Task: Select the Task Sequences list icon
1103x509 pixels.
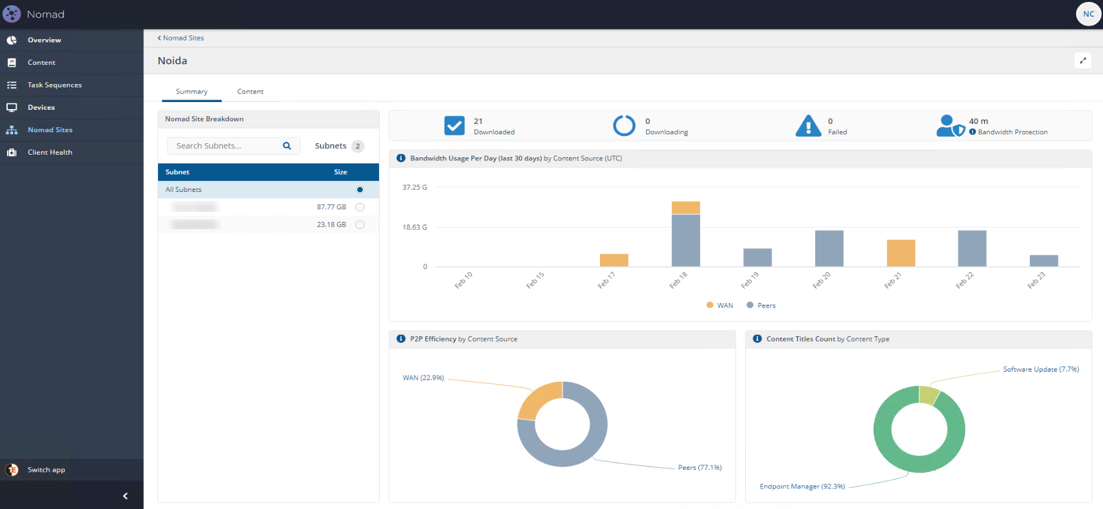Action: click(x=12, y=85)
